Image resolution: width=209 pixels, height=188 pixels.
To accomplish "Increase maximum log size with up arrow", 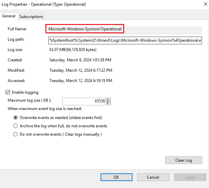I will [108, 100].
